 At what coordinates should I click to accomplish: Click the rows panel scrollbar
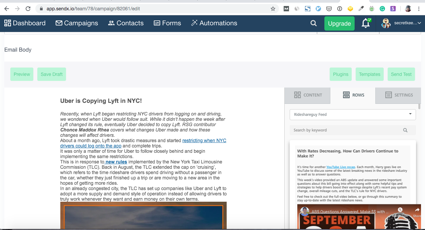click(419, 107)
